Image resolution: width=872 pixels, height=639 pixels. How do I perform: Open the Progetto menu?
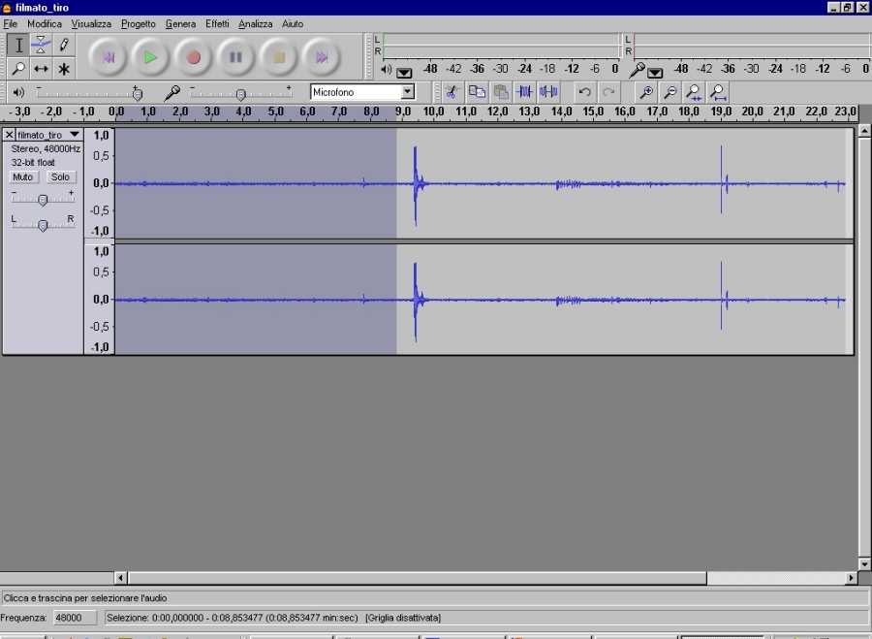point(139,24)
